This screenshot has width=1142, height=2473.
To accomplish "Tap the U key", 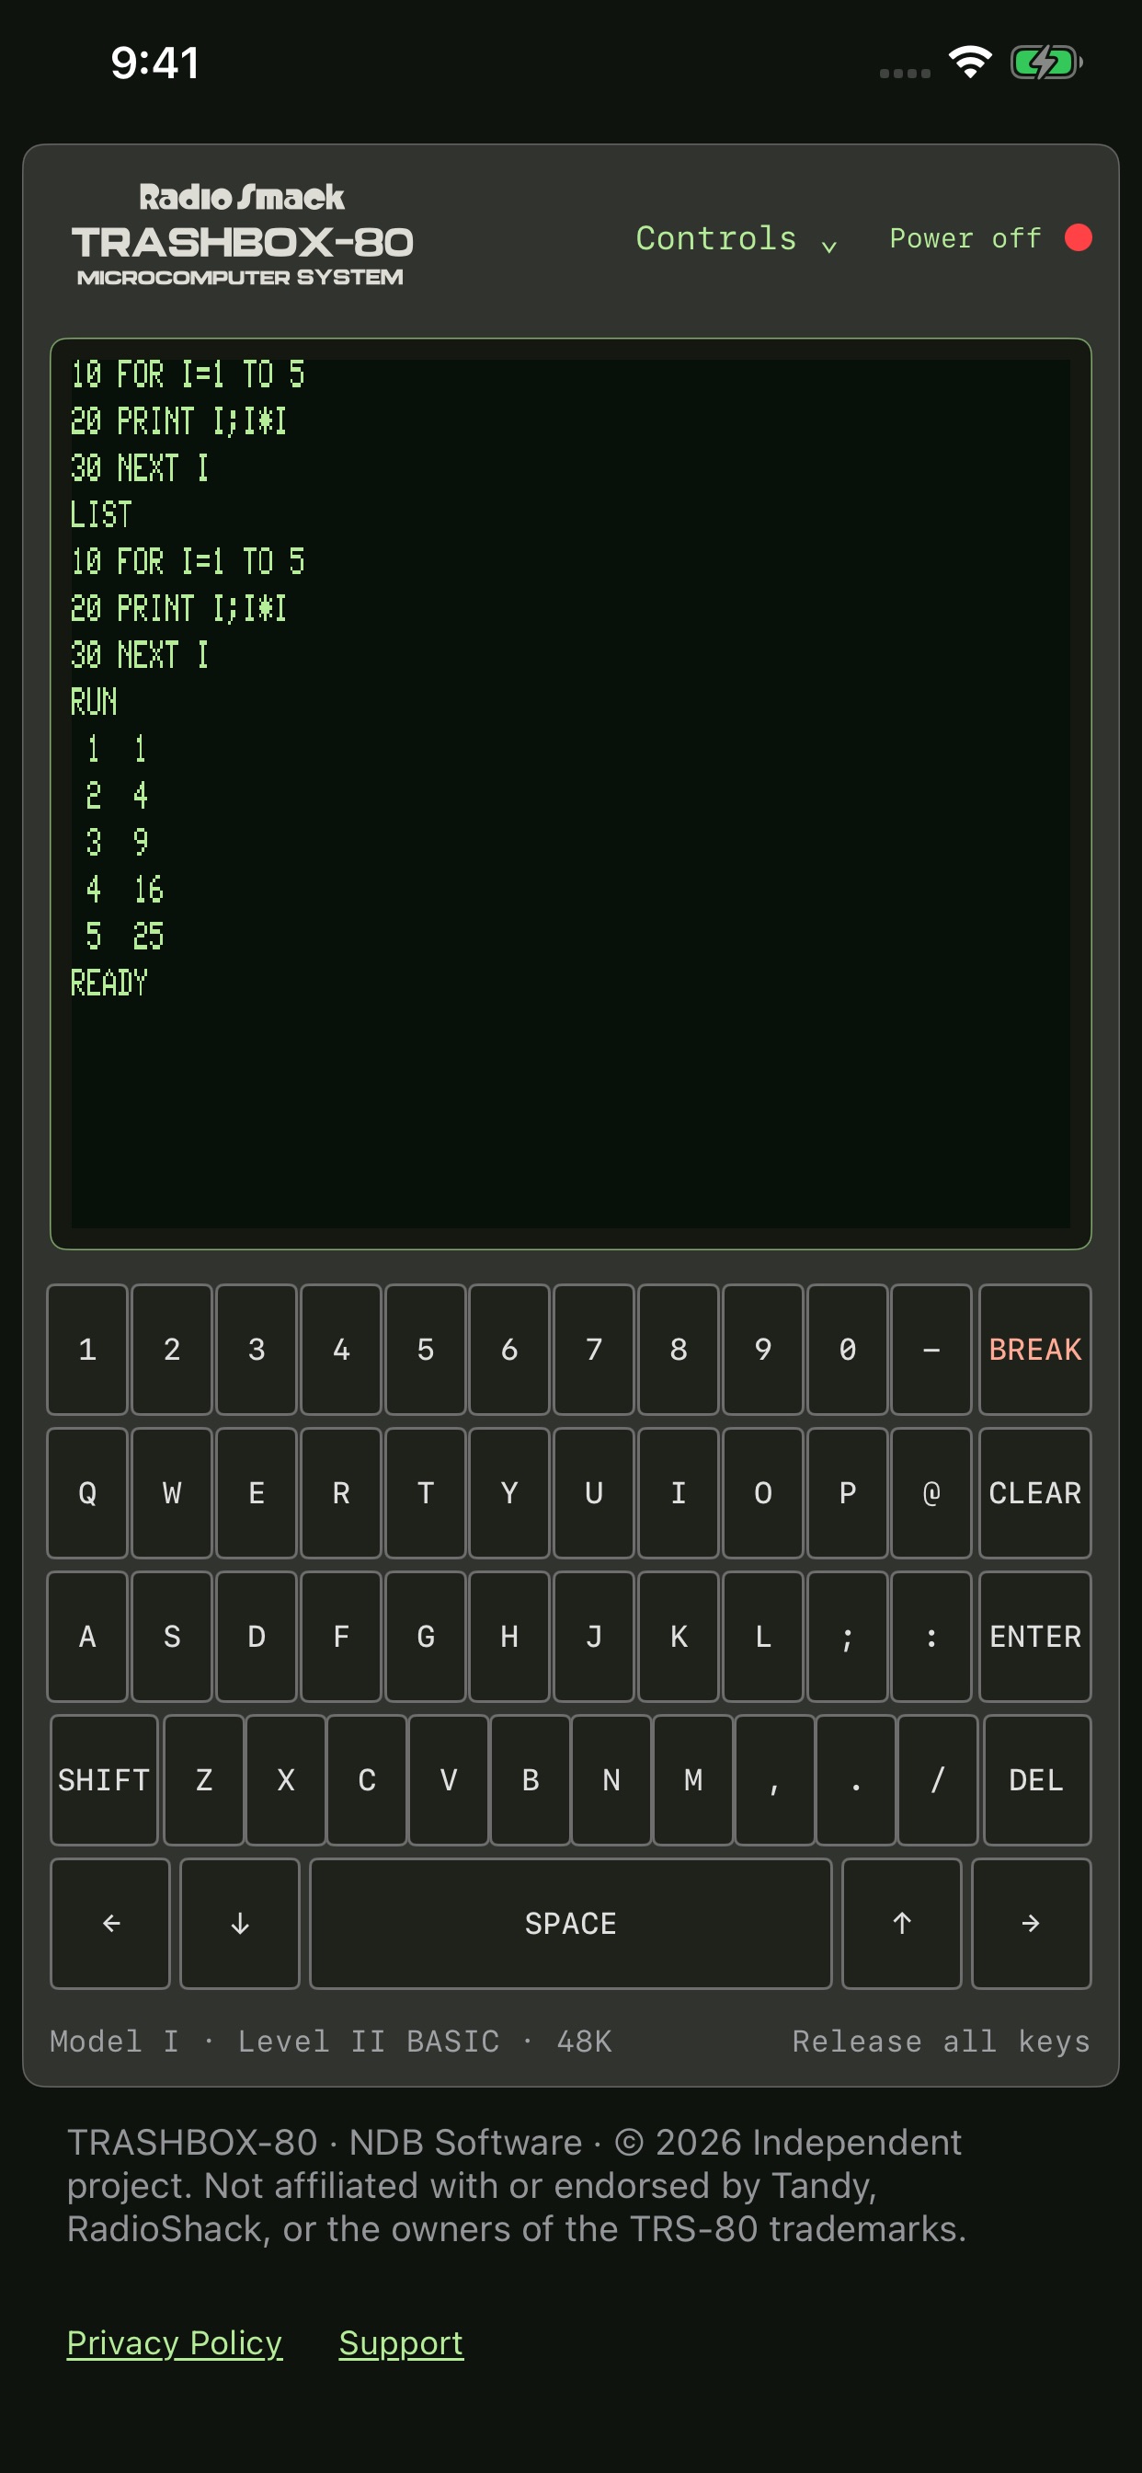I will click(x=594, y=1493).
